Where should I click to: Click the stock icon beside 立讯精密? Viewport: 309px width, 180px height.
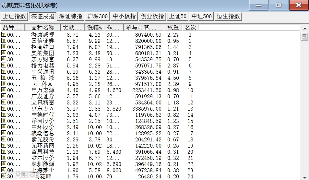[4, 102]
